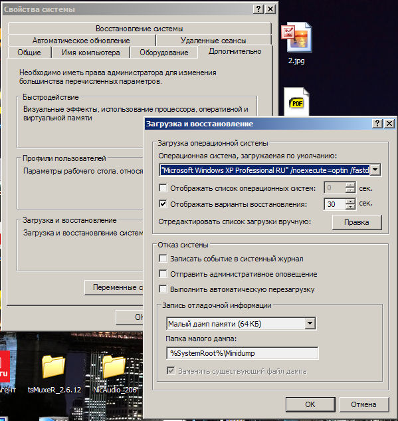
Task: Click the Запись отладочной информации label
Action: tap(217, 305)
